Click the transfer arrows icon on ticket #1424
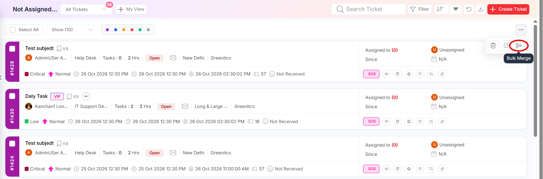 click(431, 169)
